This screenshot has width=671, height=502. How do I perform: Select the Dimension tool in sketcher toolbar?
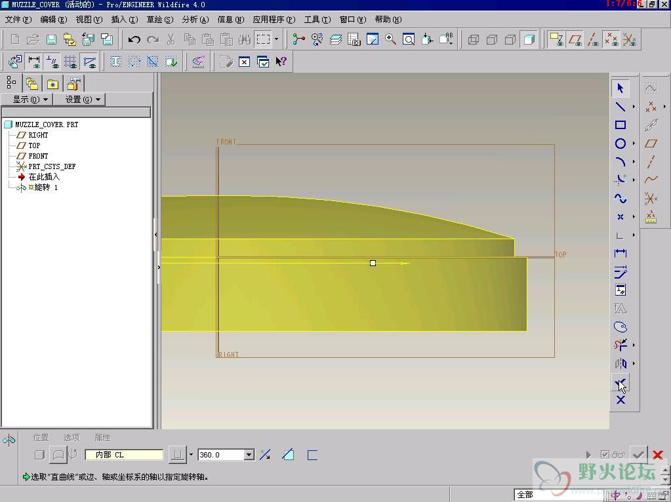tap(620, 253)
